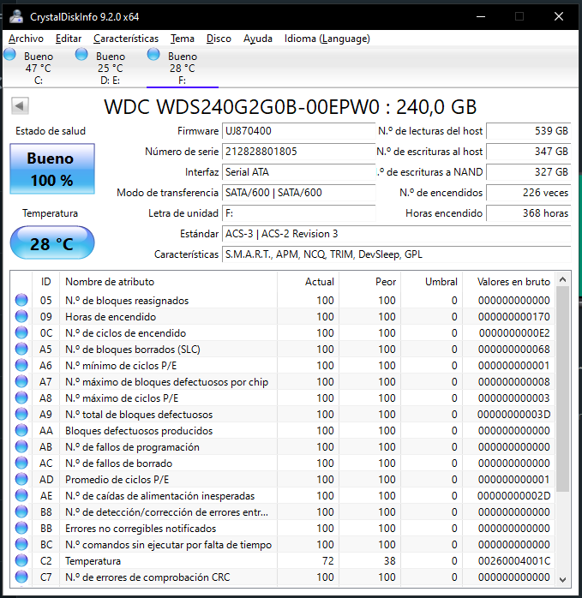Open the Archivo menu
The image size is (582, 598).
(26, 39)
